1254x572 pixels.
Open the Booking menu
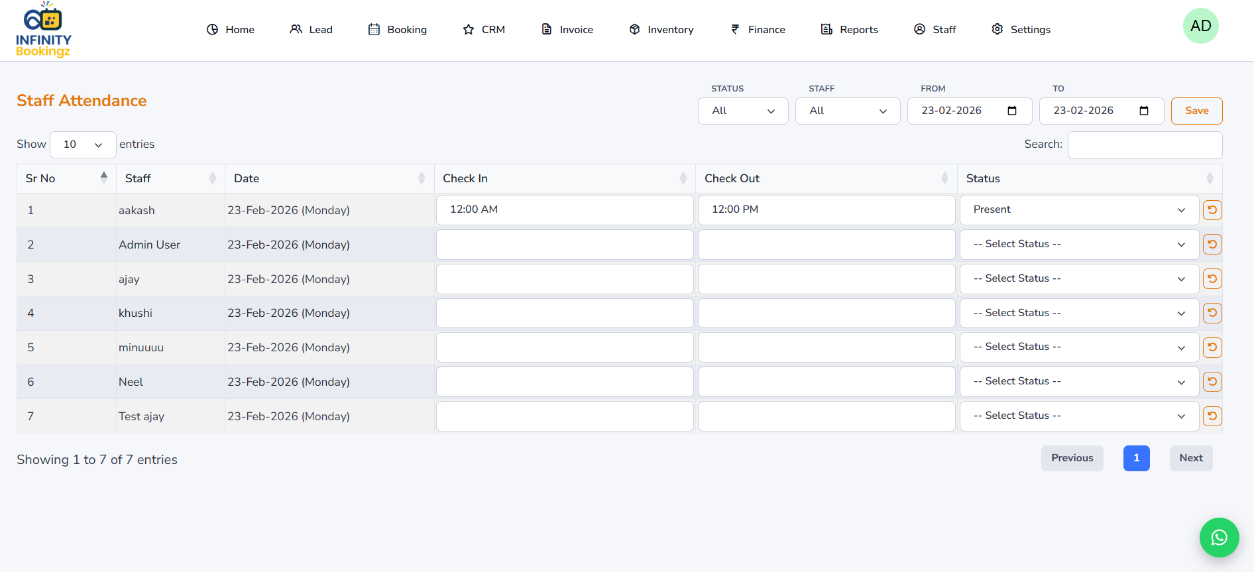(398, 30)
